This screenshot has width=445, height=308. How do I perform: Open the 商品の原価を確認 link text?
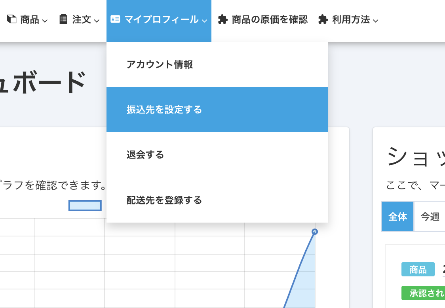pyautogui.click(x=270, y=19)
